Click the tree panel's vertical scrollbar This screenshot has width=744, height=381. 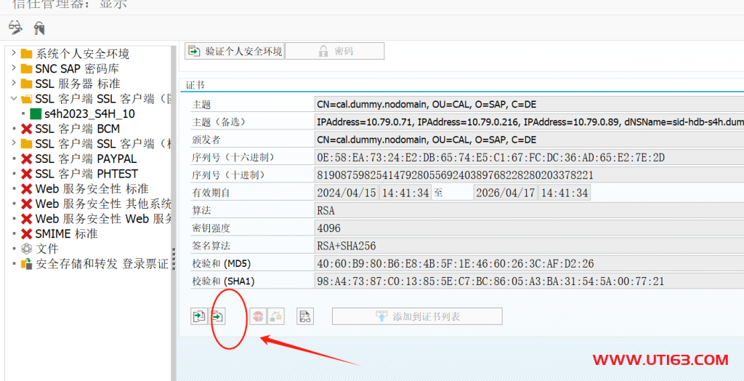click(x=173, y=213)
